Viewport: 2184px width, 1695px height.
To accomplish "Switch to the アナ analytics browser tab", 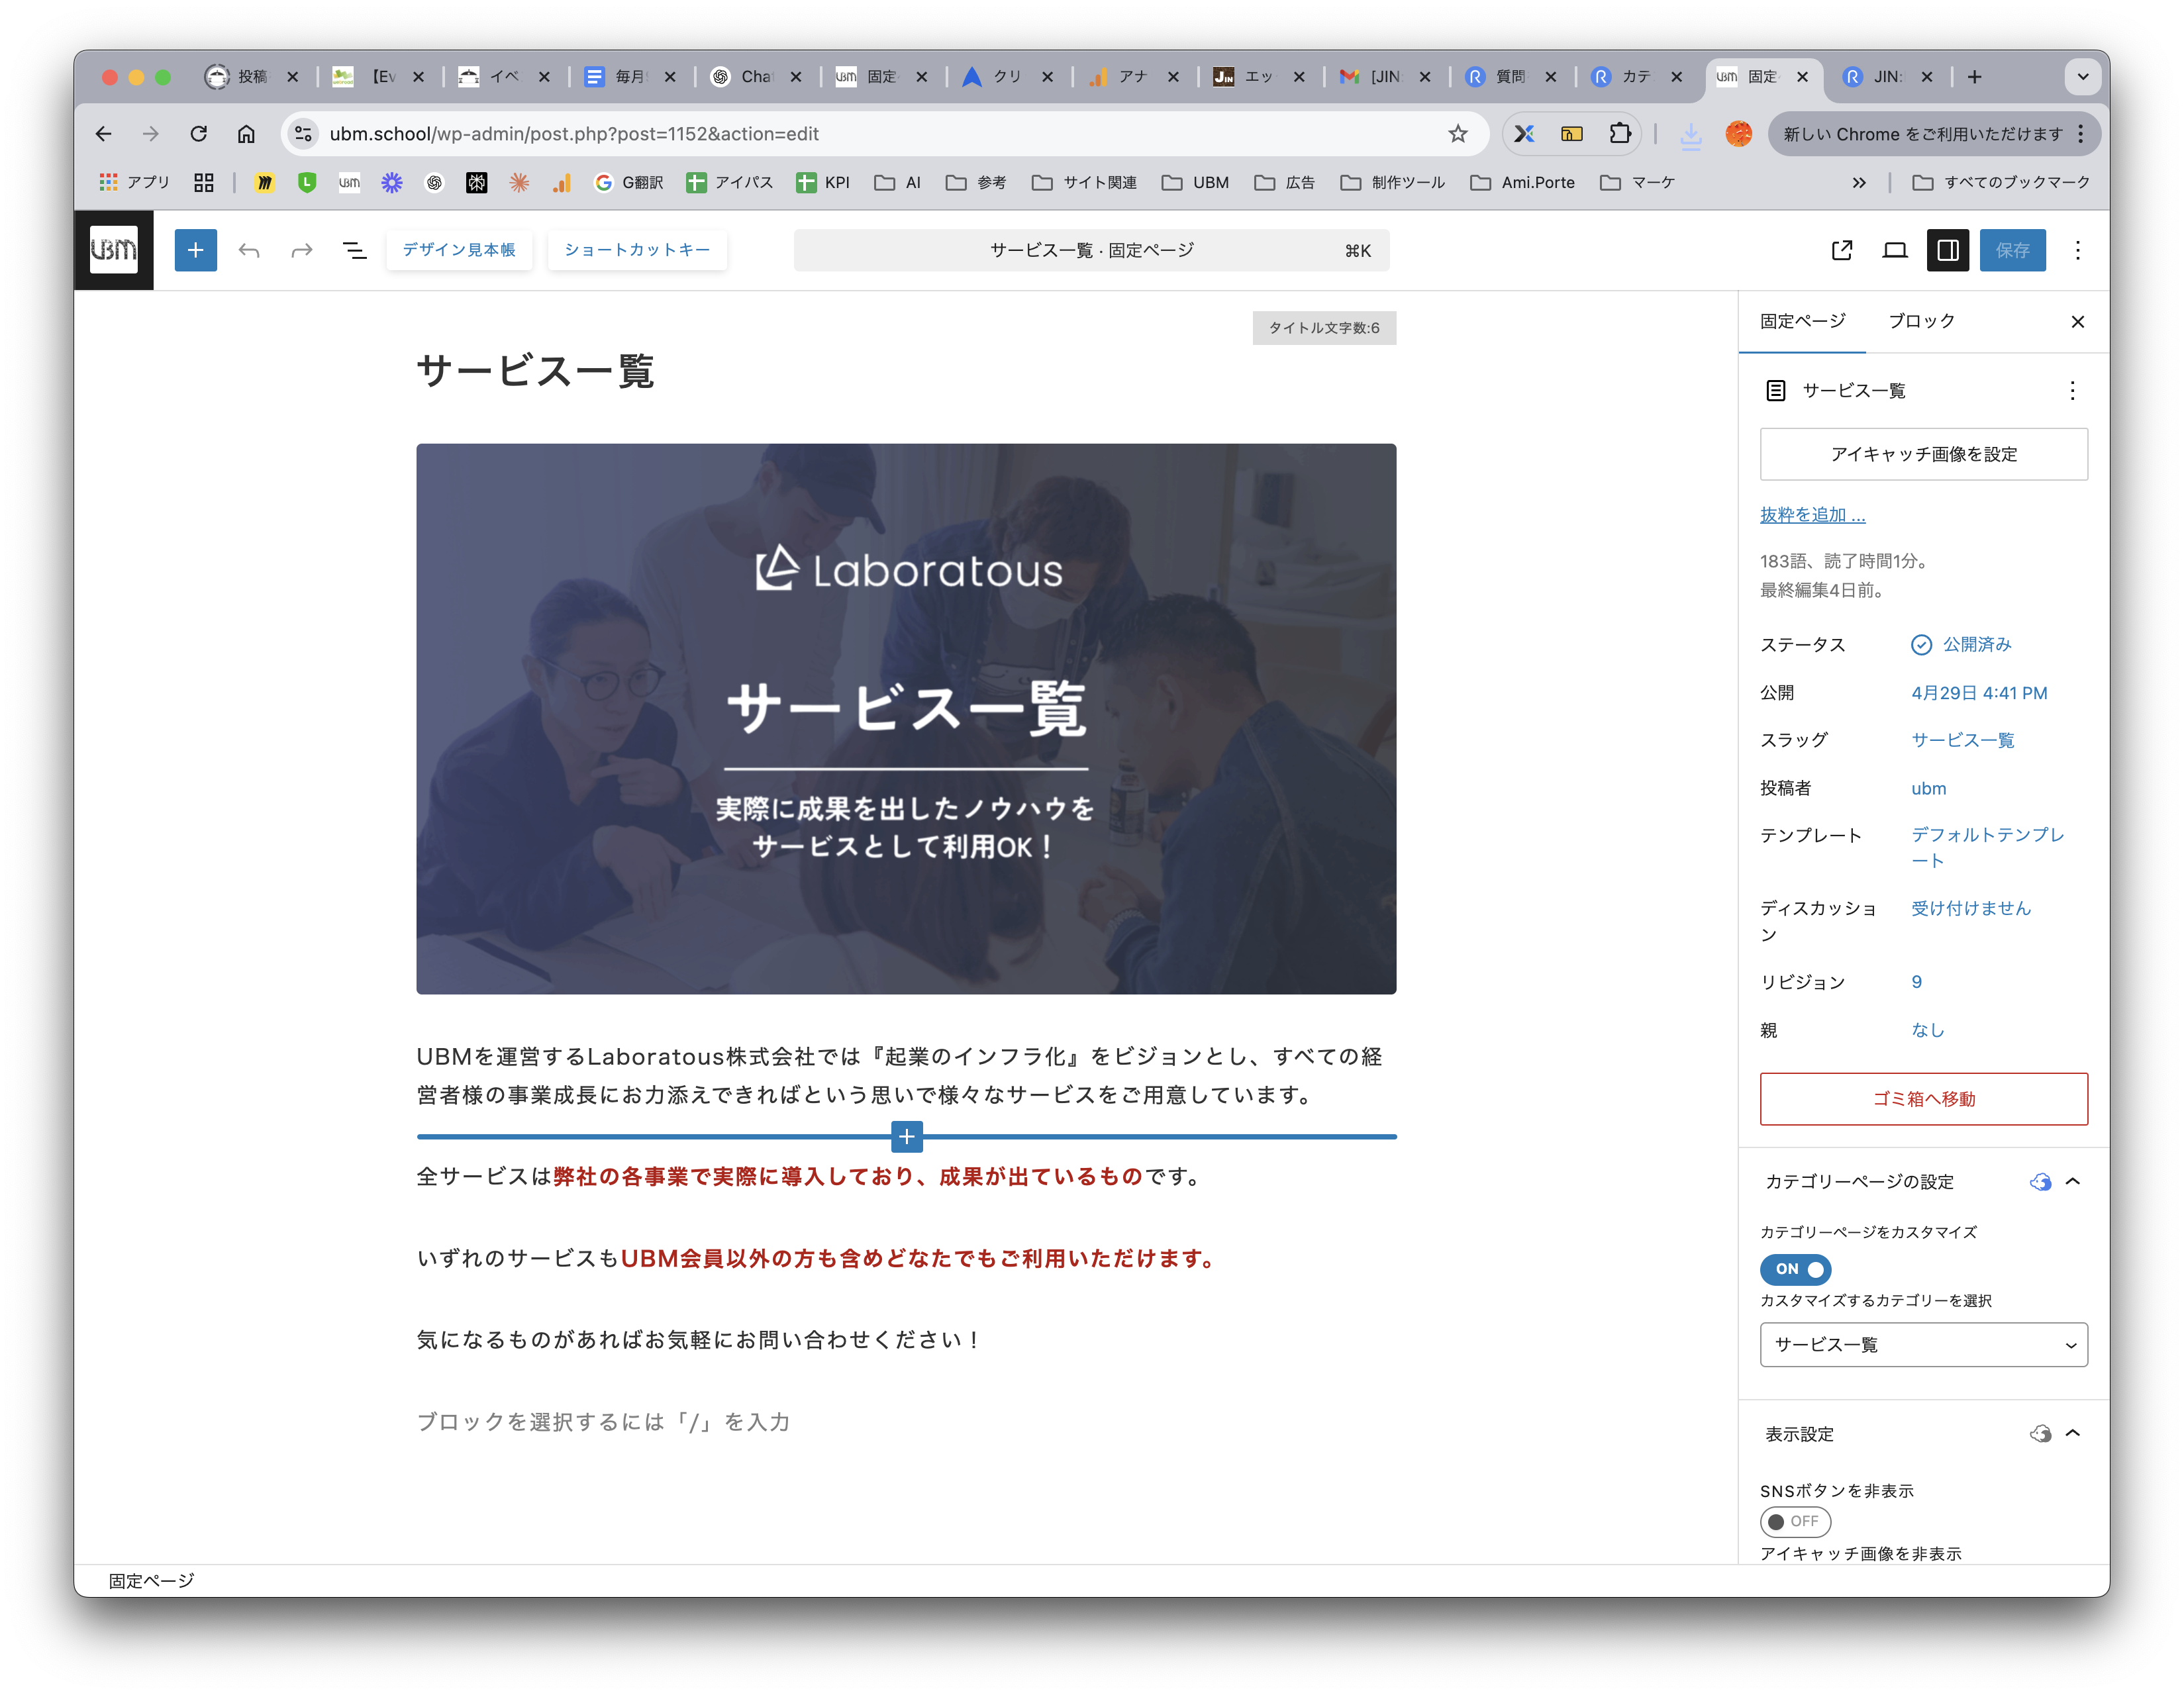I will [1133, 77].
